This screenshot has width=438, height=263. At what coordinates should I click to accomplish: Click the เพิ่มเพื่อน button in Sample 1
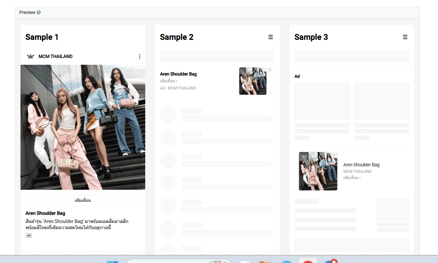click(x=83, y=201)
